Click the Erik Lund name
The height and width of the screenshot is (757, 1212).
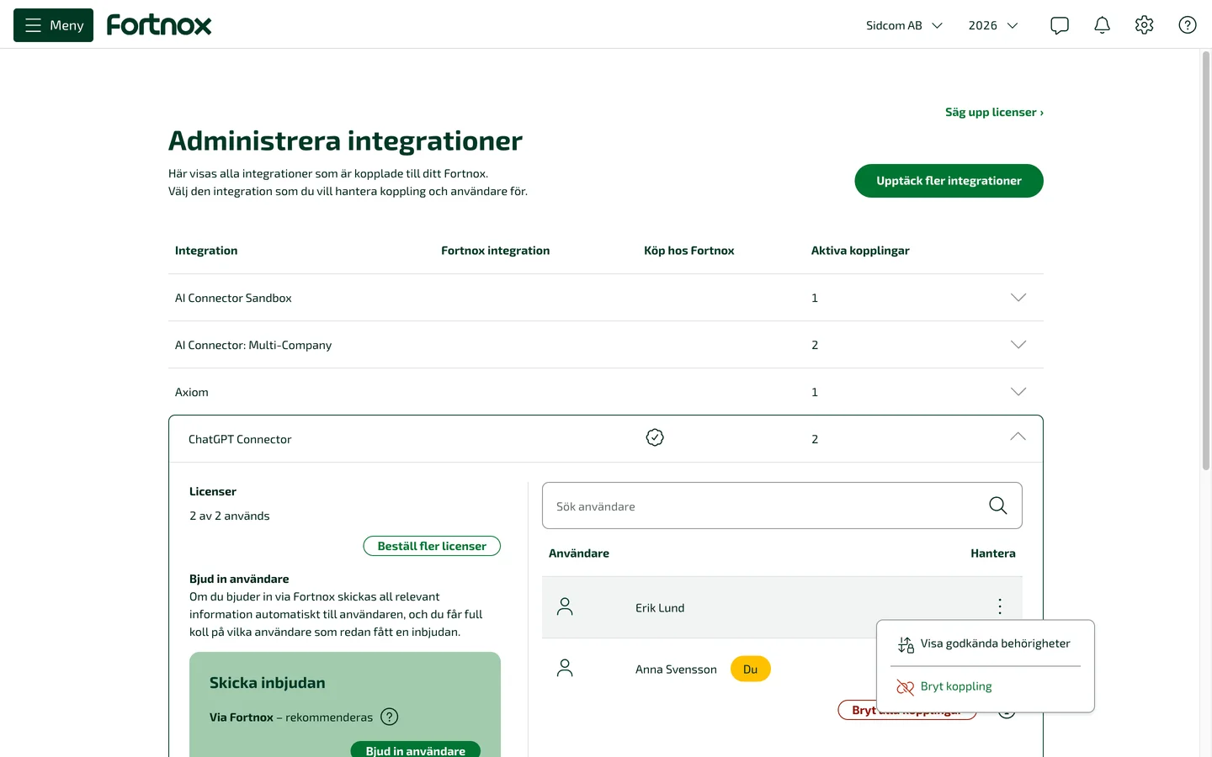click(660, 608)
